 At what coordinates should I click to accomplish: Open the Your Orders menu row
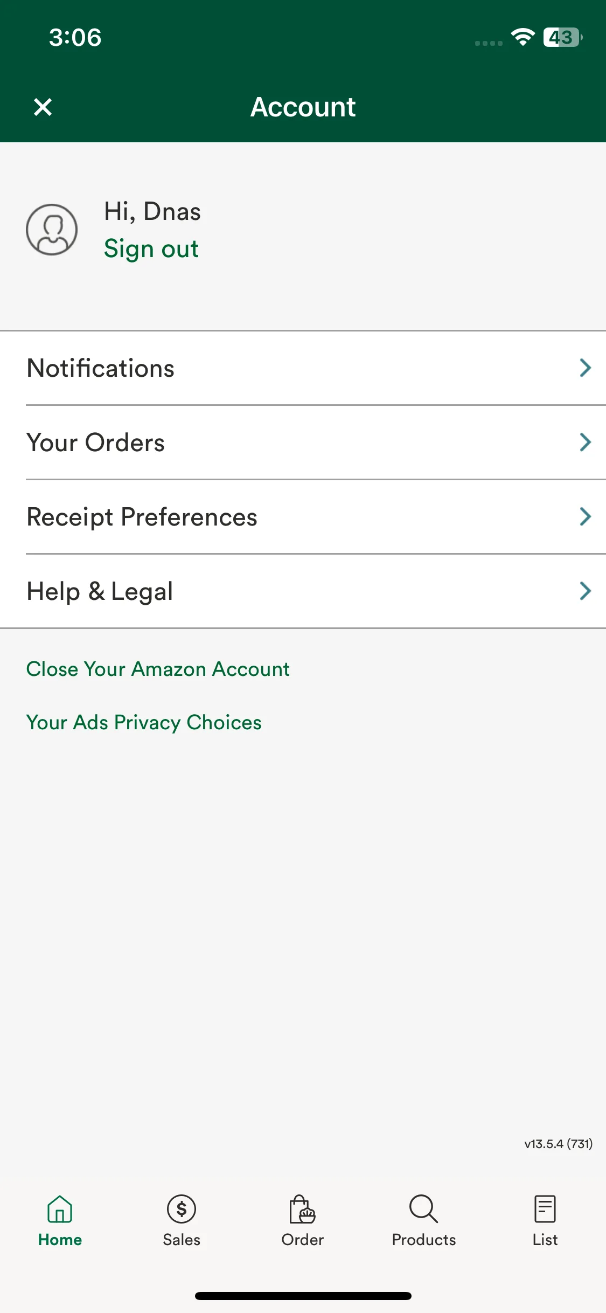[x=303, y=443]
